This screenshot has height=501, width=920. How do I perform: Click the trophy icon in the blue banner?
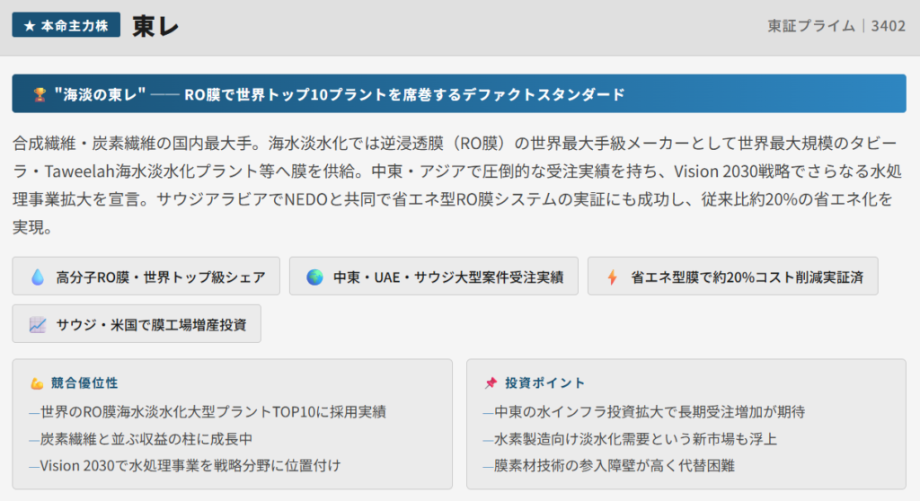coord(39,94)
